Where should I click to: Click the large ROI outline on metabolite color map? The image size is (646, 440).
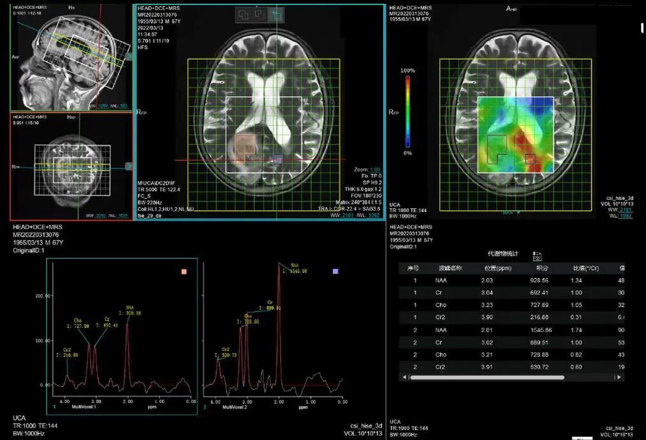[497, 149]
